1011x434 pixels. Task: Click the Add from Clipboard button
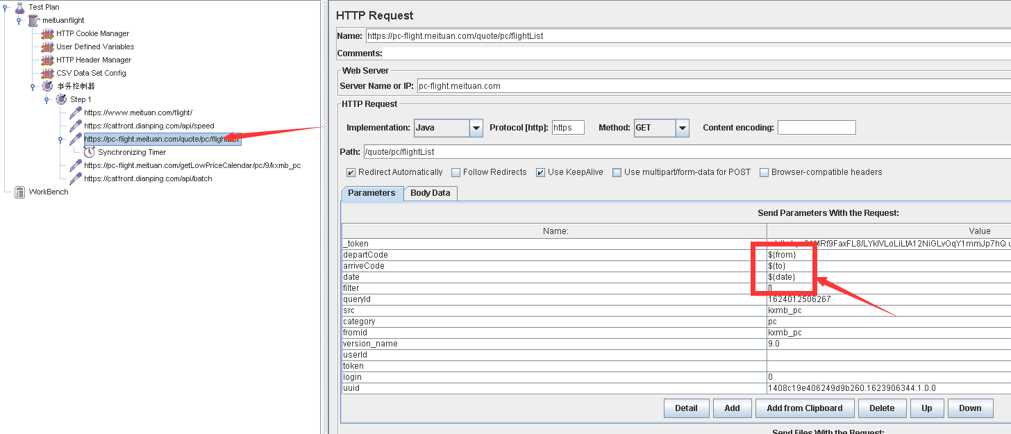point(804,408)
